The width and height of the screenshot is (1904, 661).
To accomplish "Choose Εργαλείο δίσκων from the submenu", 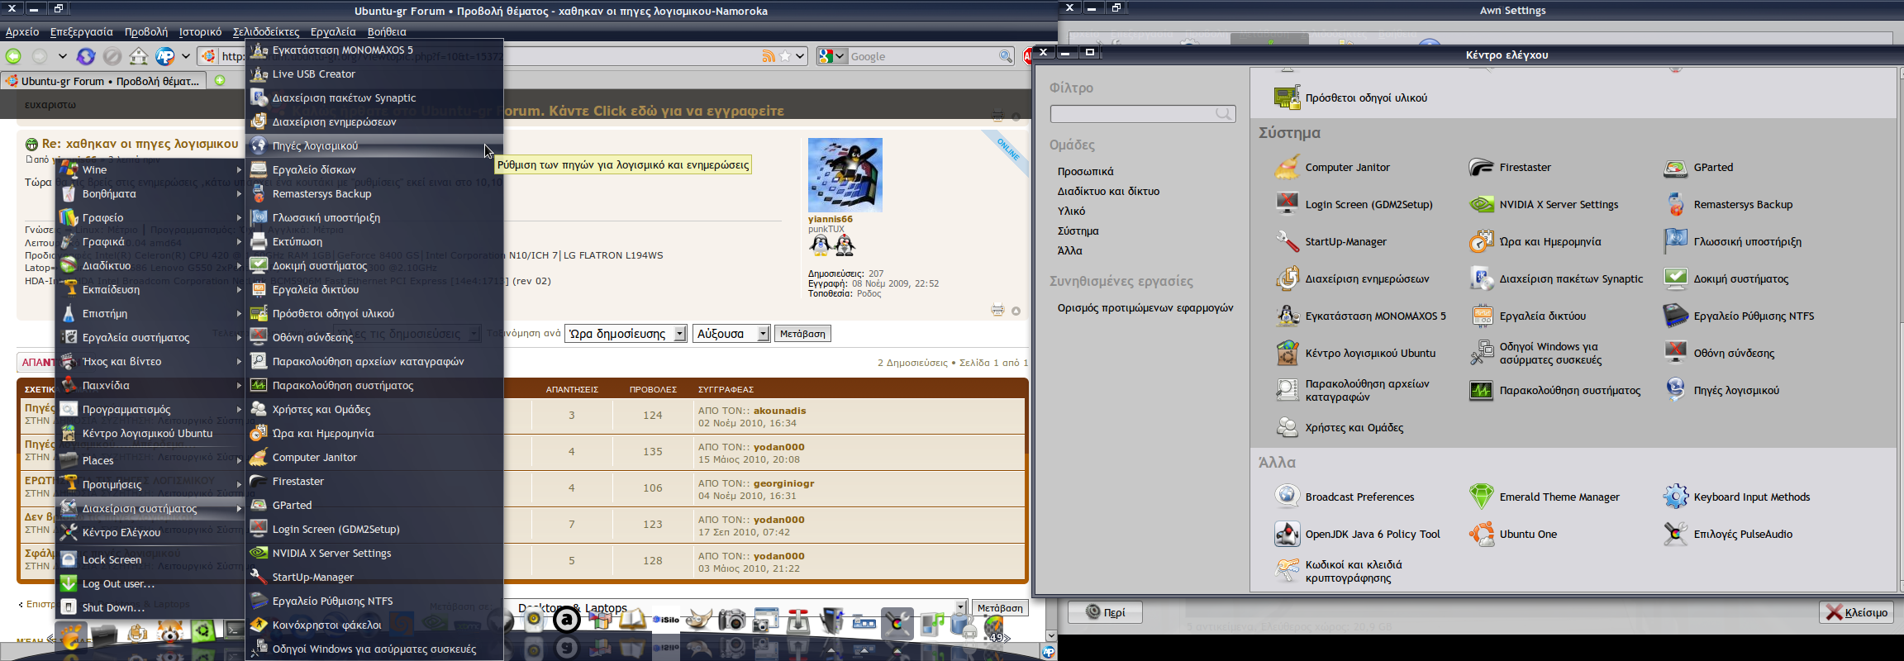I will coord(374,169).
